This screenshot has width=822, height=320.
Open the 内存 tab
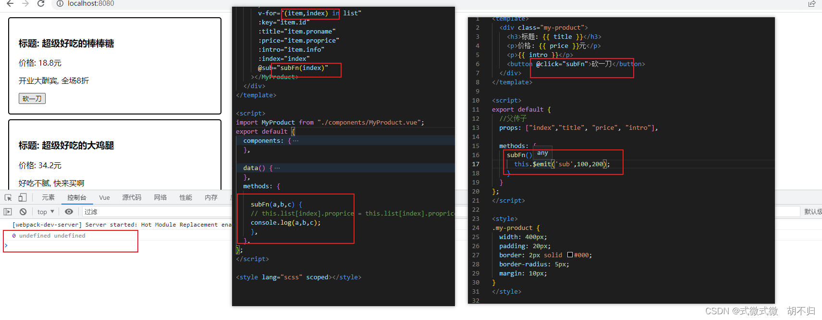tap(211, 197)
